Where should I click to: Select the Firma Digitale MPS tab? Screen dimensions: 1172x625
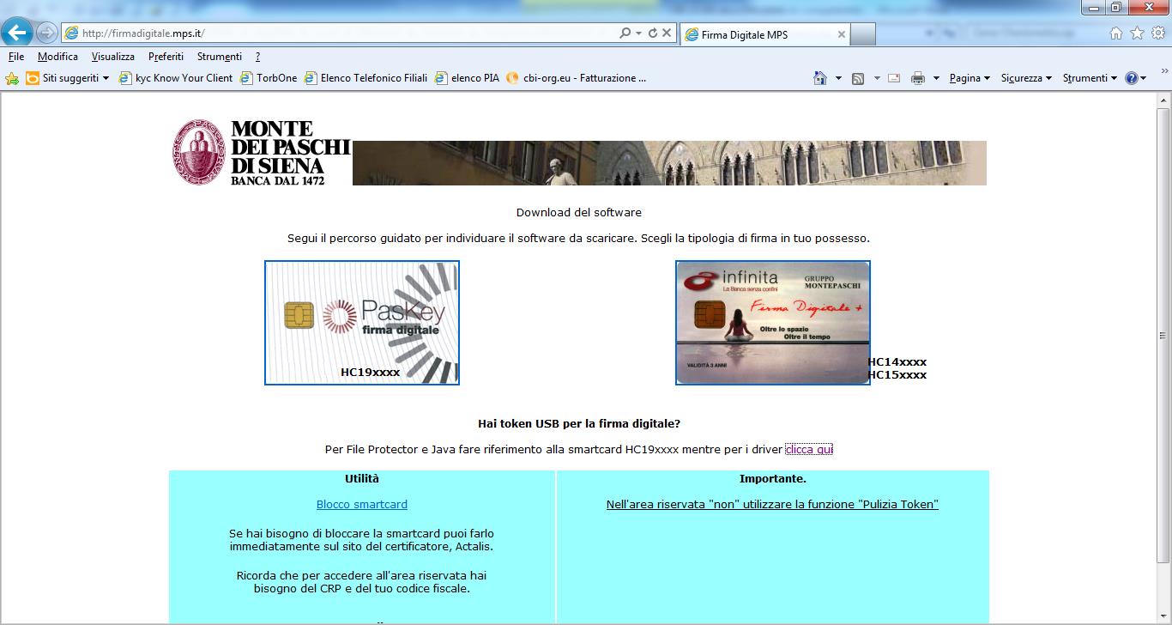click(x=765, y=35)
